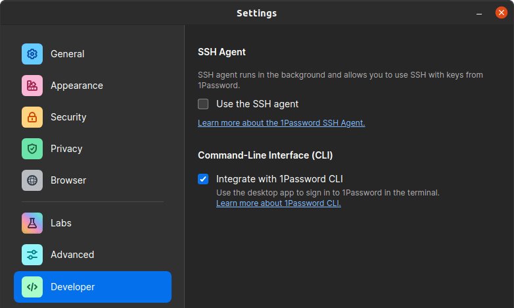Open Advanced settings label
514x308 pixels.
coord(72,255)
